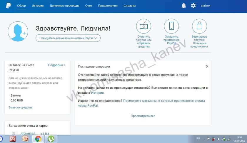Open account settings gear icon

click(x=193, y=6)
